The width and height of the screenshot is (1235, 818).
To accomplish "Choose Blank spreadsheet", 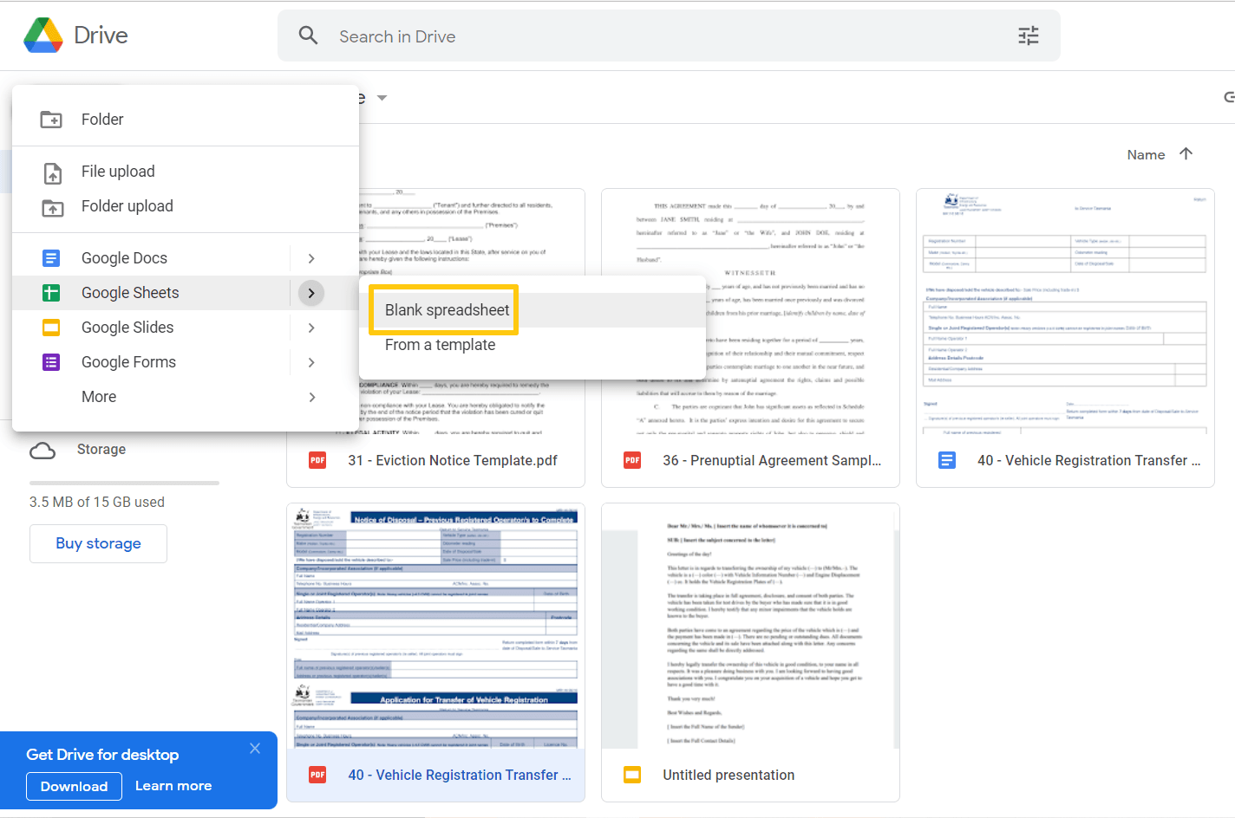I will 533,310.
